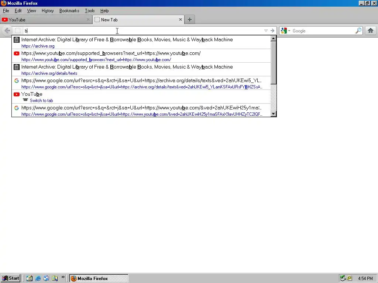The height and width of the screenshot is (283, 378).
Task: Click the folder search Quick Launch icon
Action: (x=55, y=278)
